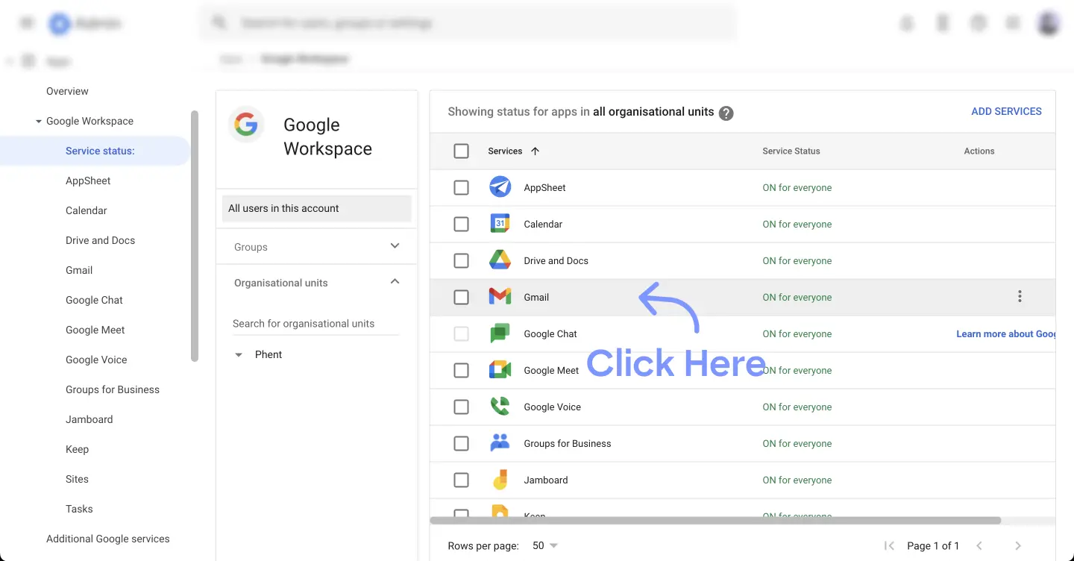Image resolution: width=1074 pixels, height=561 pixels.
Task: Click the ADD SERVICES button
Action: (x=1006, y=111)
